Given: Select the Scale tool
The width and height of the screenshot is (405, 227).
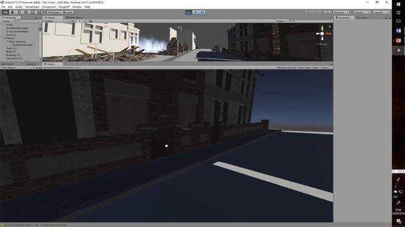Looking at the screenshot, I should 26,12.
